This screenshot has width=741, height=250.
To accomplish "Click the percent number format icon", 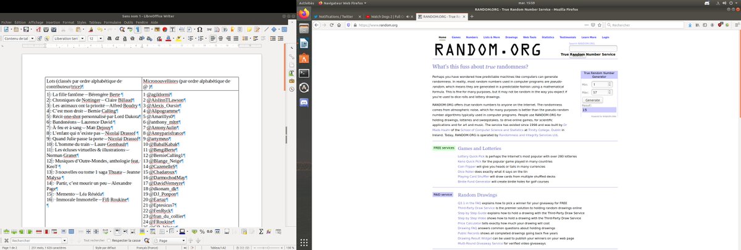I will pos(202,231).
